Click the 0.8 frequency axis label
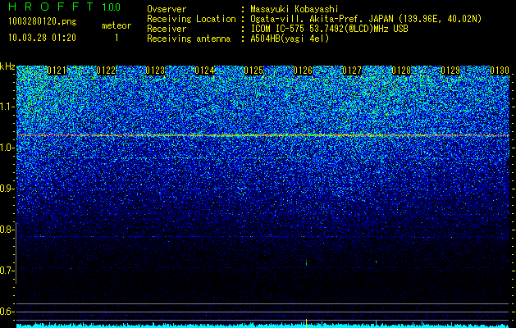Viewport: 516px width, 328px height. coord(7,230)
